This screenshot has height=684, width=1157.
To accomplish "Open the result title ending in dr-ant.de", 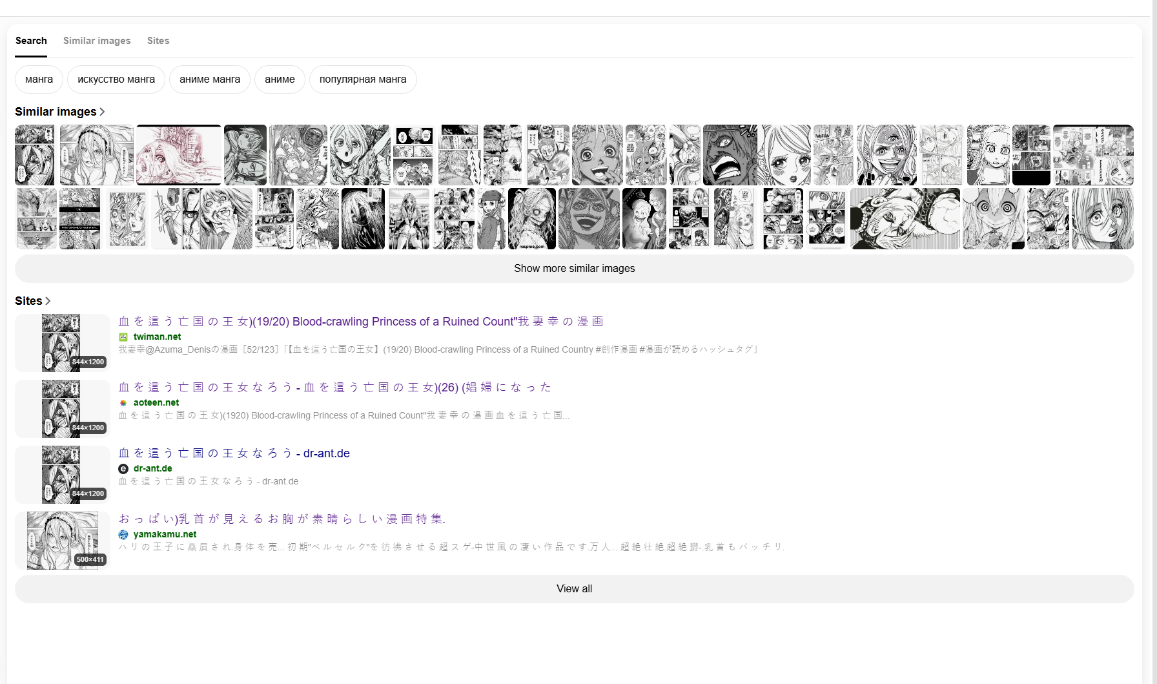I will coord(234,453).
